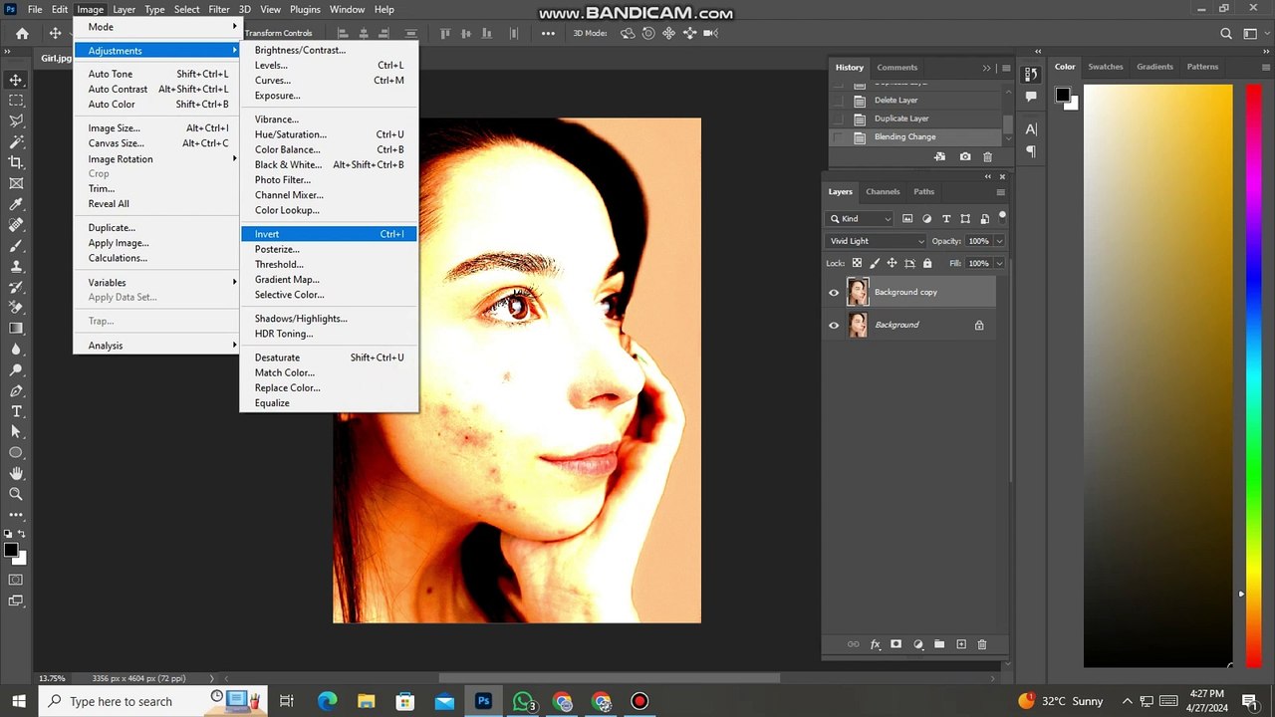Select Blending Change history state
The width and height of the screenshot is (1275, 717).
click(904, 136)
